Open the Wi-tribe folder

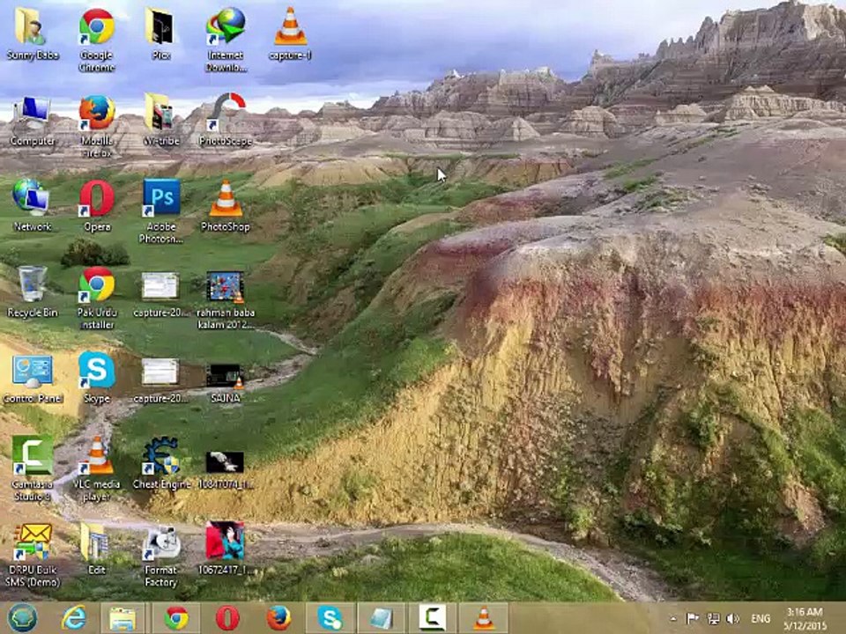click(160, 120)
